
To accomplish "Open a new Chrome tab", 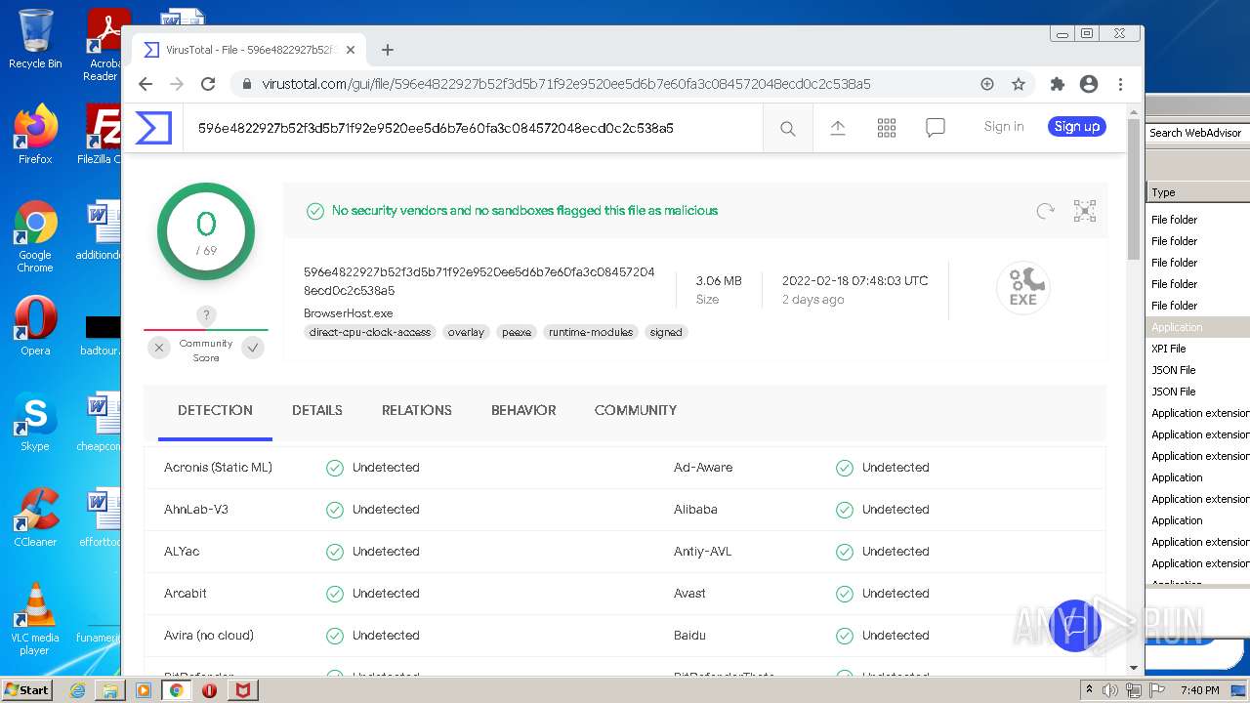I will (x=388, y=50).
